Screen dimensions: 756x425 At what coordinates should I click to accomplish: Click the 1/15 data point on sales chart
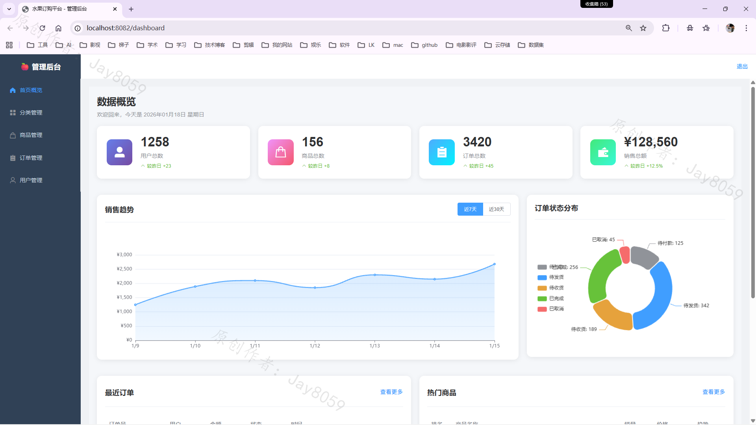tap(495, 264)
